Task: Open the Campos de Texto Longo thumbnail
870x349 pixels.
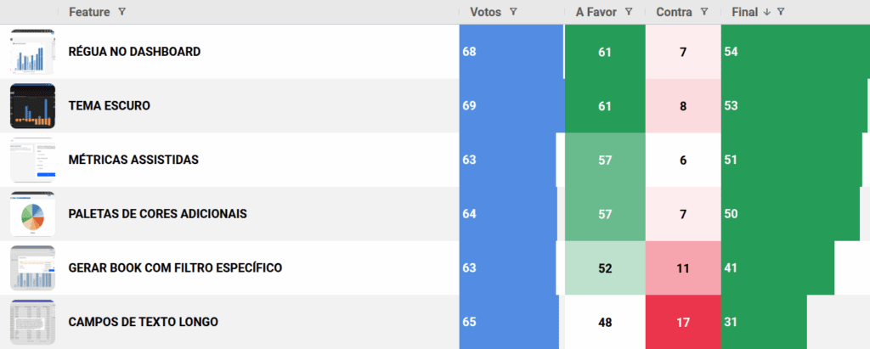Action: pyautogui.click(x=32, y=322)
